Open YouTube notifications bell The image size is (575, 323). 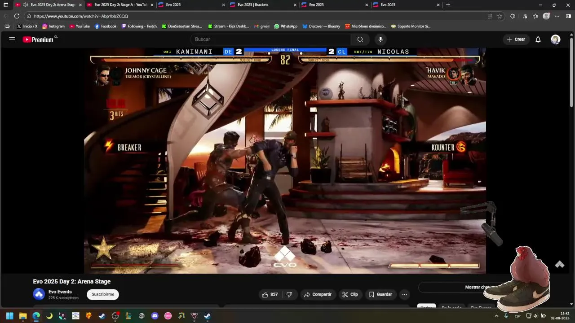coord(538,39)
